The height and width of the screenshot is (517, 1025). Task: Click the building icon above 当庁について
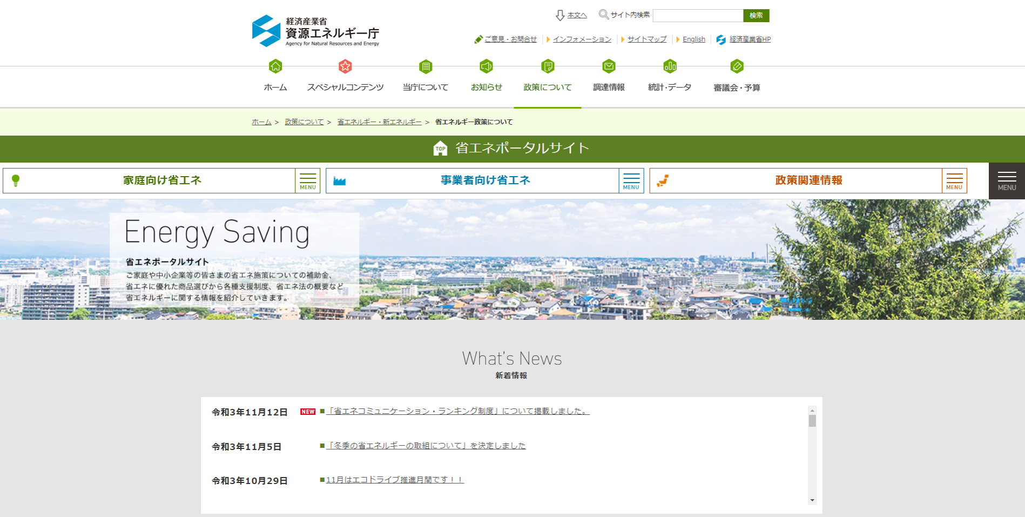(426, 66)
